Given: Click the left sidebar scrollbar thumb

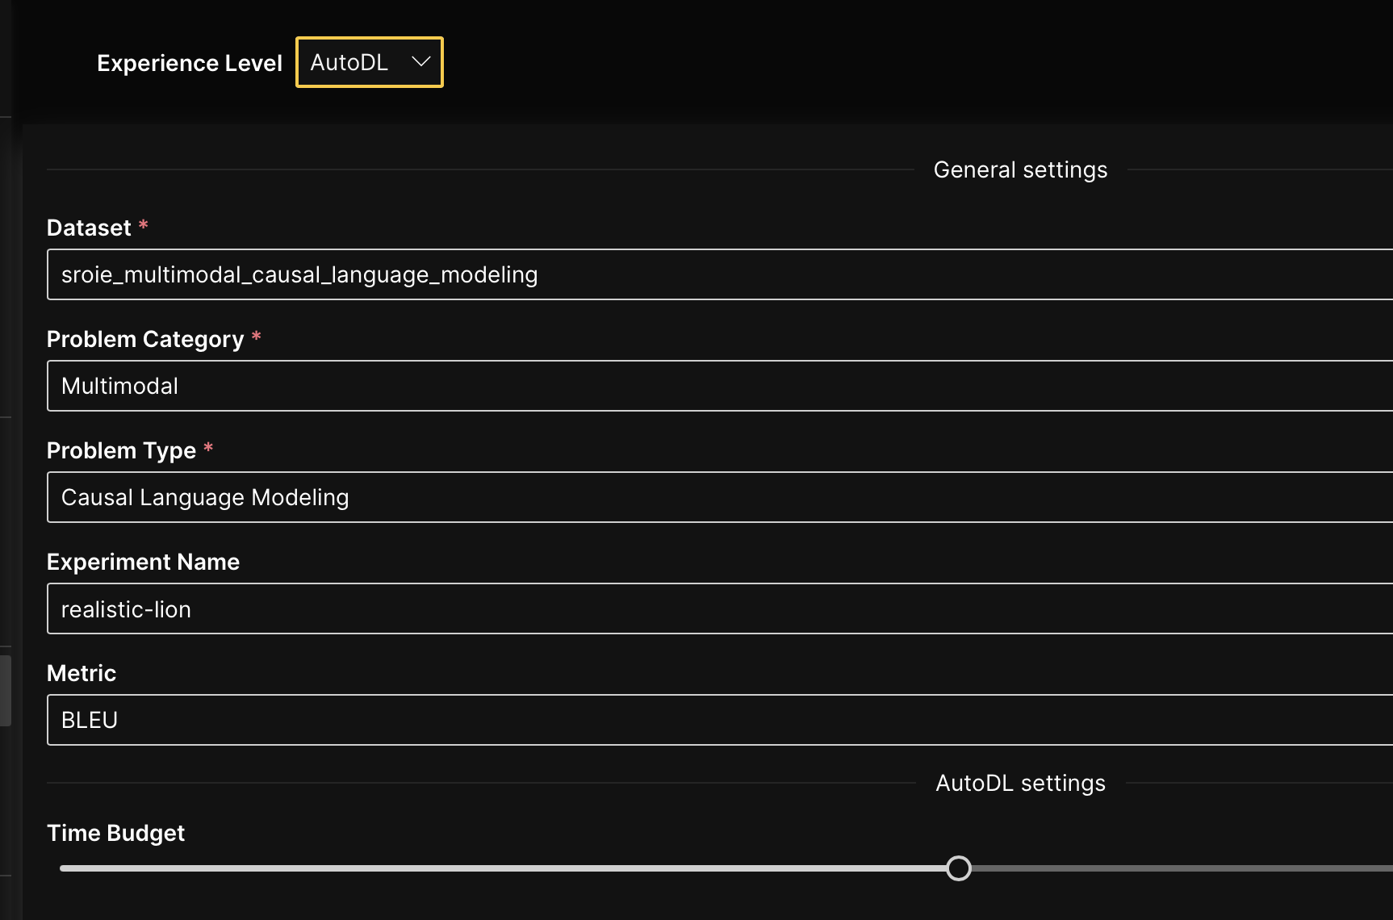Looking at the screenshot, I should pos(6,690).
